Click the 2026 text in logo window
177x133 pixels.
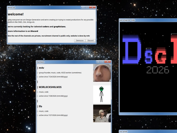tap(158, 70)
